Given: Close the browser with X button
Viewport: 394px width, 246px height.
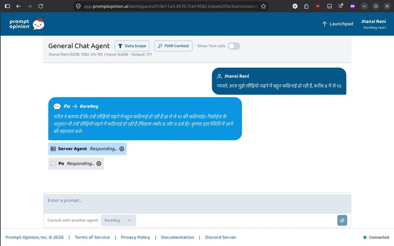Looking at the screenshot, I should 387,6.
